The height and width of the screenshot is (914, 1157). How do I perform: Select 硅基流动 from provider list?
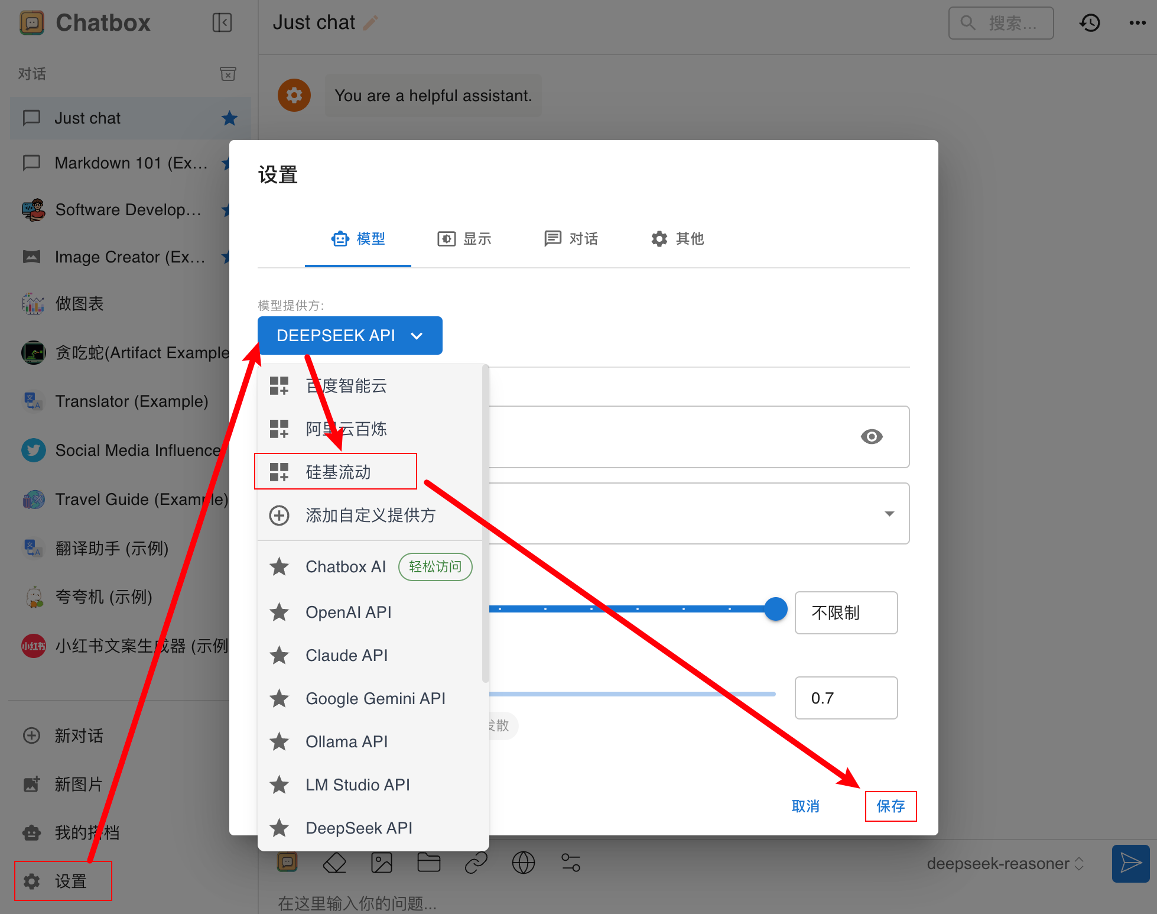point(337,472)
